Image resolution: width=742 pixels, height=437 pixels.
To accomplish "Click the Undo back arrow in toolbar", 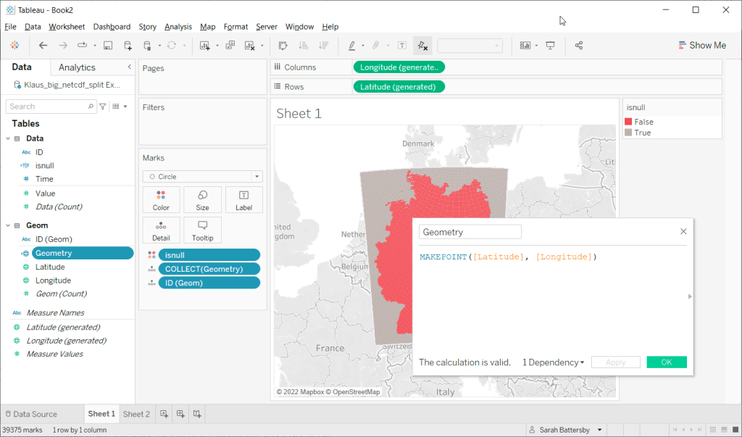I will tap(43, 46).
